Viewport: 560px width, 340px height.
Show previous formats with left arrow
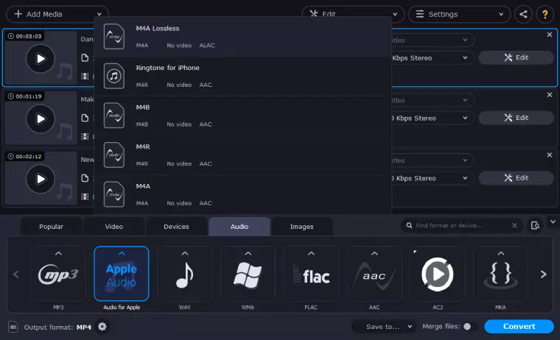[15, 275]
